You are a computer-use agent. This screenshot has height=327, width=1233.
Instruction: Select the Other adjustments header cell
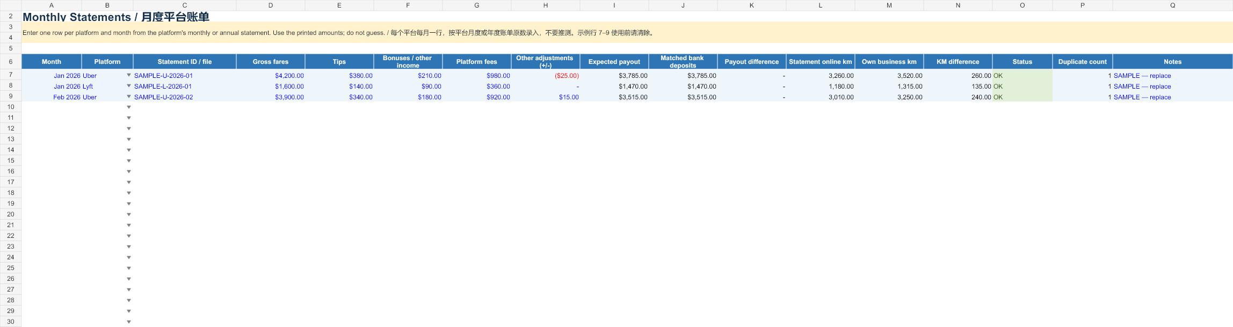[x=546, y=62]
